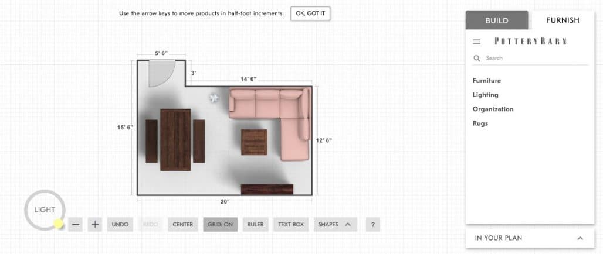The image size is (603, 254).
Task: Add a TEXT BOX
Action: click(x=291, y=225)
